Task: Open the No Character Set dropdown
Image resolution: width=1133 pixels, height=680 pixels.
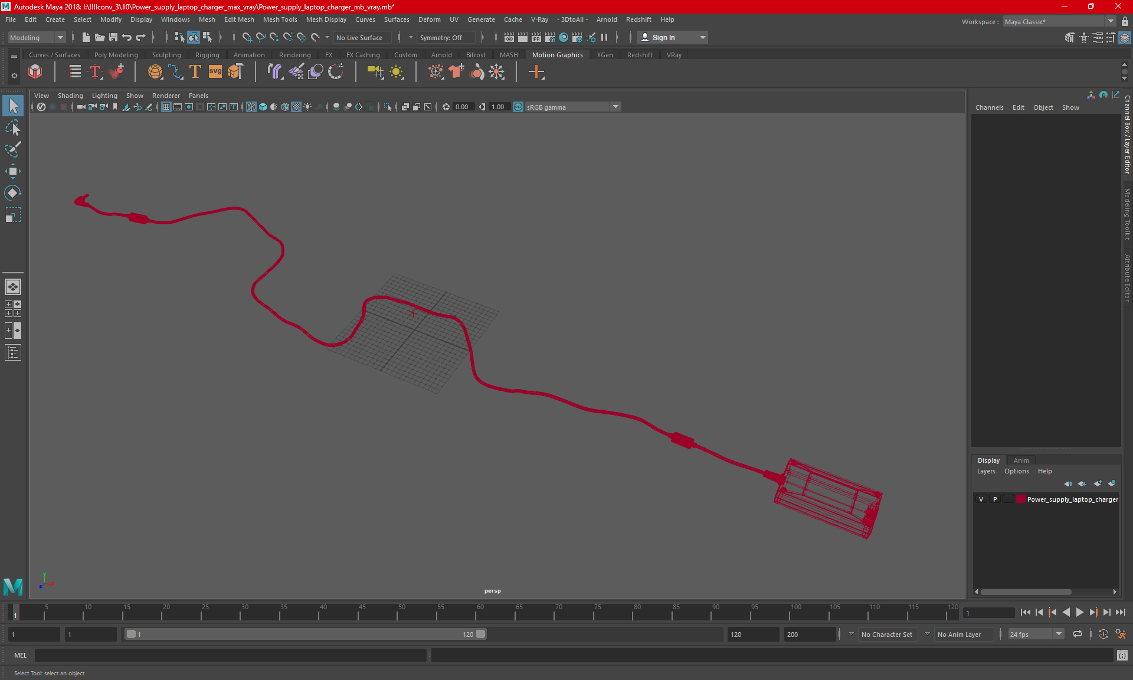Action: pyautogui.click(x=887, y=634)
